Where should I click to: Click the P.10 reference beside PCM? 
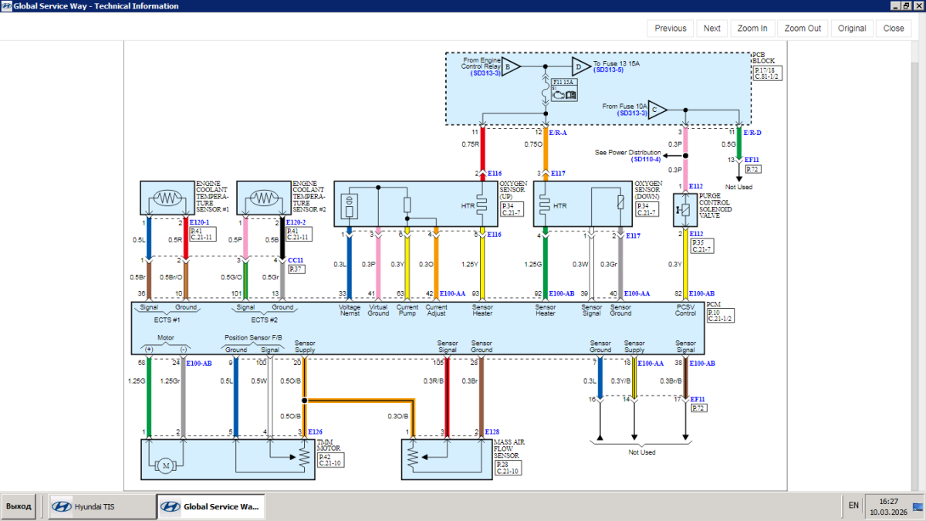click(x=721, y=316)
